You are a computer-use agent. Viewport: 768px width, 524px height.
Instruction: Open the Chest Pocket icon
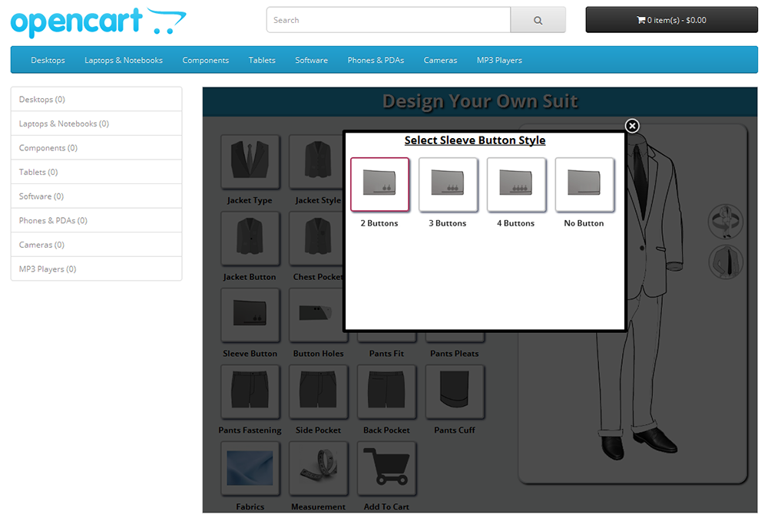pos(317,239)
